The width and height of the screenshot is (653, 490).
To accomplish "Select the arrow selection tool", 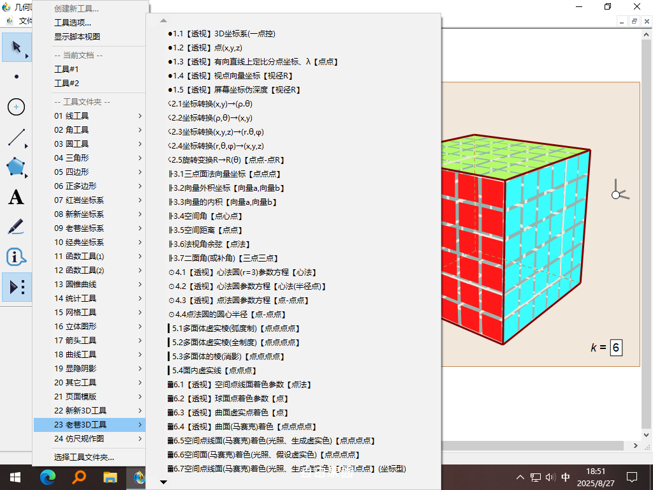I will (15, 47).
